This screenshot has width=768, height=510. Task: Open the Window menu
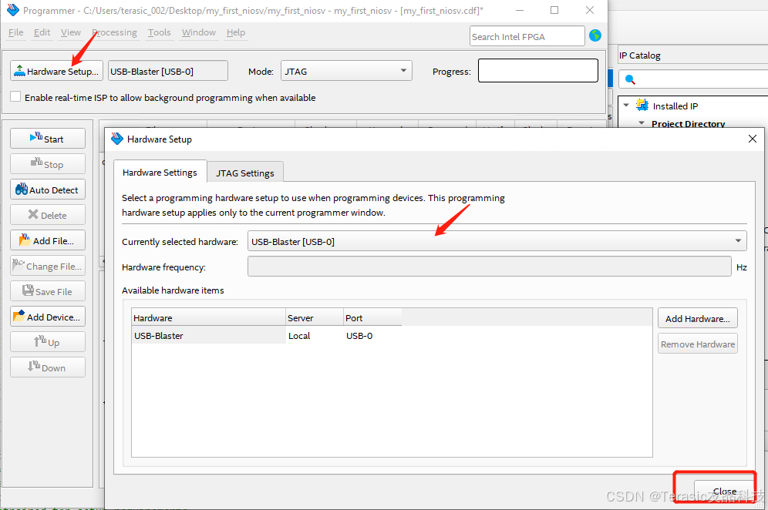[x=198, y=32]
